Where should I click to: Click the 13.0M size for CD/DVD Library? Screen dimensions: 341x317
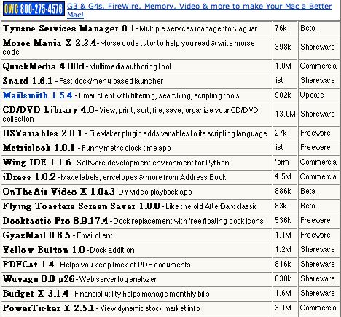(x=285, y=114)
